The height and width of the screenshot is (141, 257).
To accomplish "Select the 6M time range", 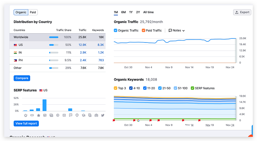I will click(x=123, y=12).
